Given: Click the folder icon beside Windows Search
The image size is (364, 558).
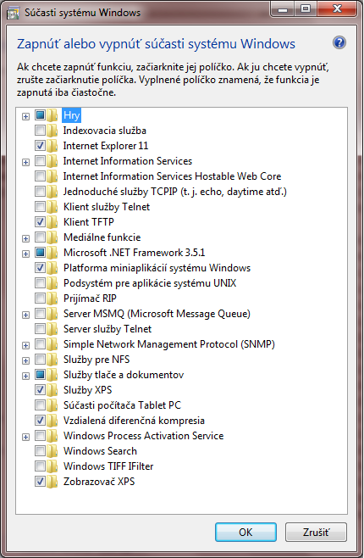Looking at the screenshot, I should click(x=52, y=451).
